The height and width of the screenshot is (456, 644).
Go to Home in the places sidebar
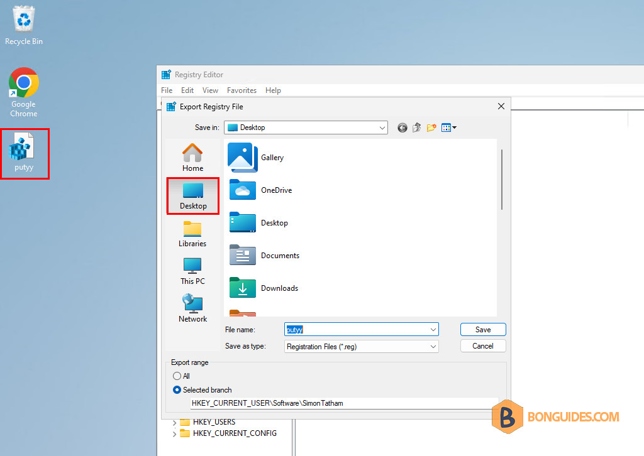pos(192,158)
